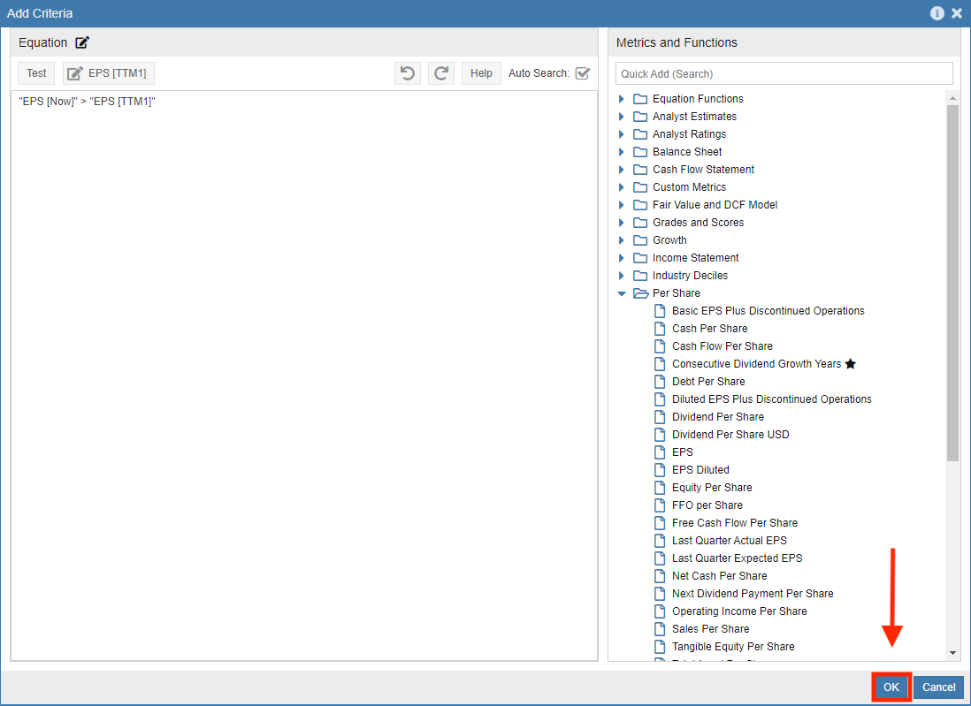Select Dividend Per Share USD item
Image resolution: width=971 pixels, height=706 pixels.
[730, 435]
